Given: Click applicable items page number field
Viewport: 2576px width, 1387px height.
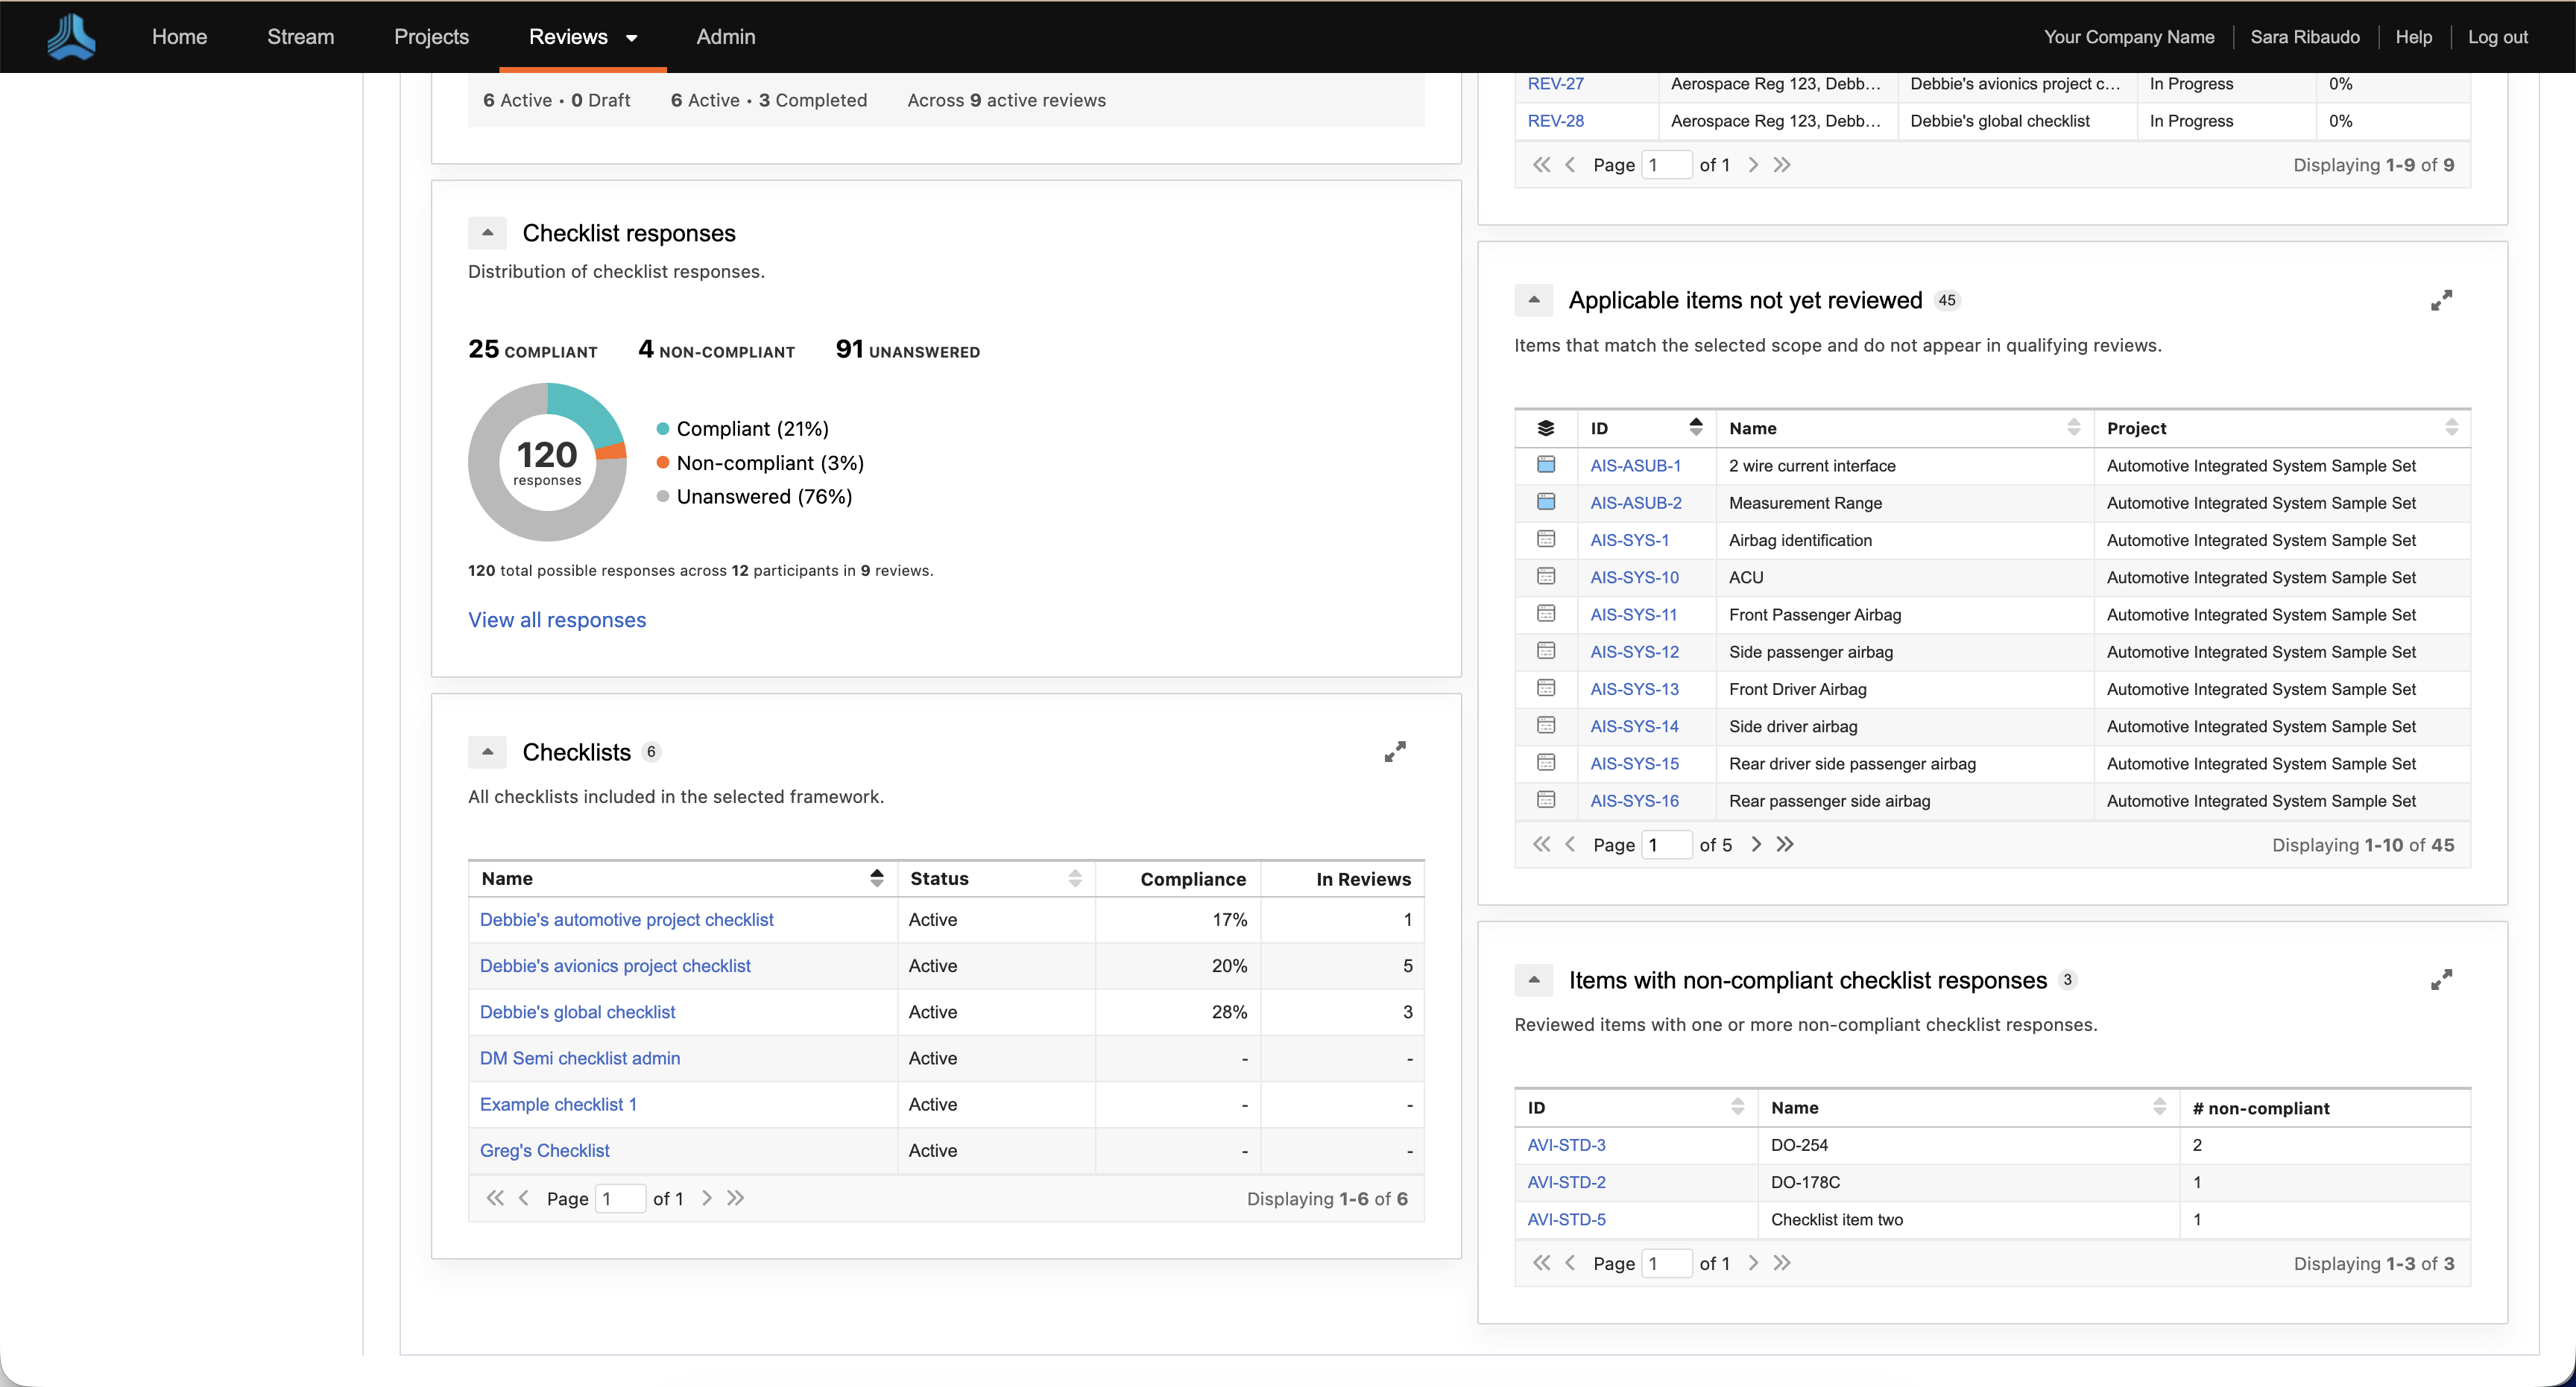Looking at the screenshot, I should point(1667,845).
